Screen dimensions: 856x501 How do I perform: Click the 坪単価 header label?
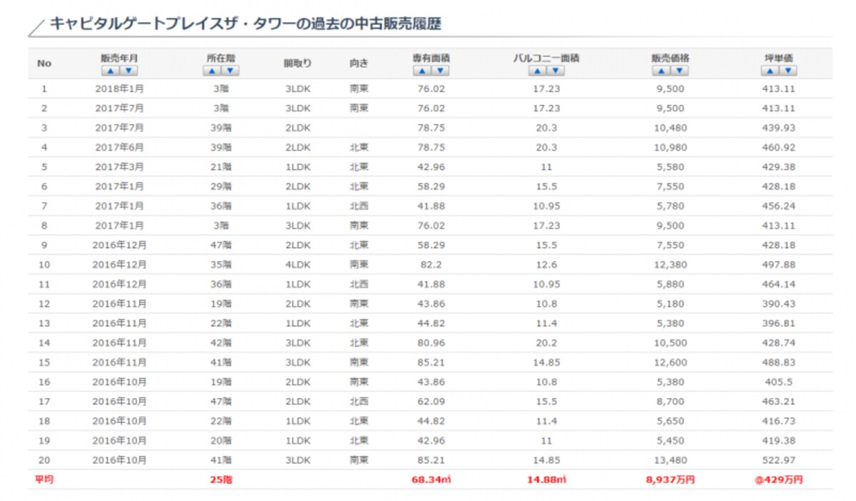[778, 59]
